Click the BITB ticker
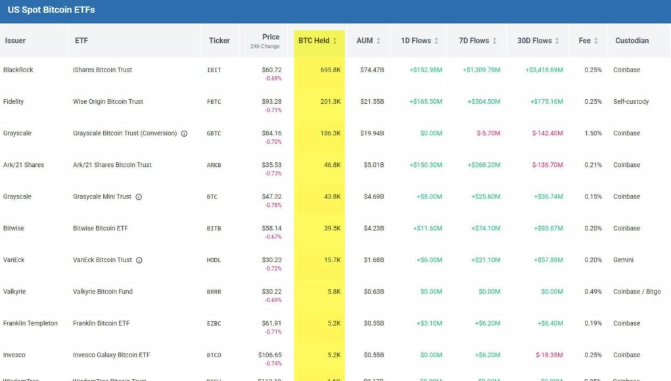This screenshot has height=381, width=671. click(x=214, y=229)
